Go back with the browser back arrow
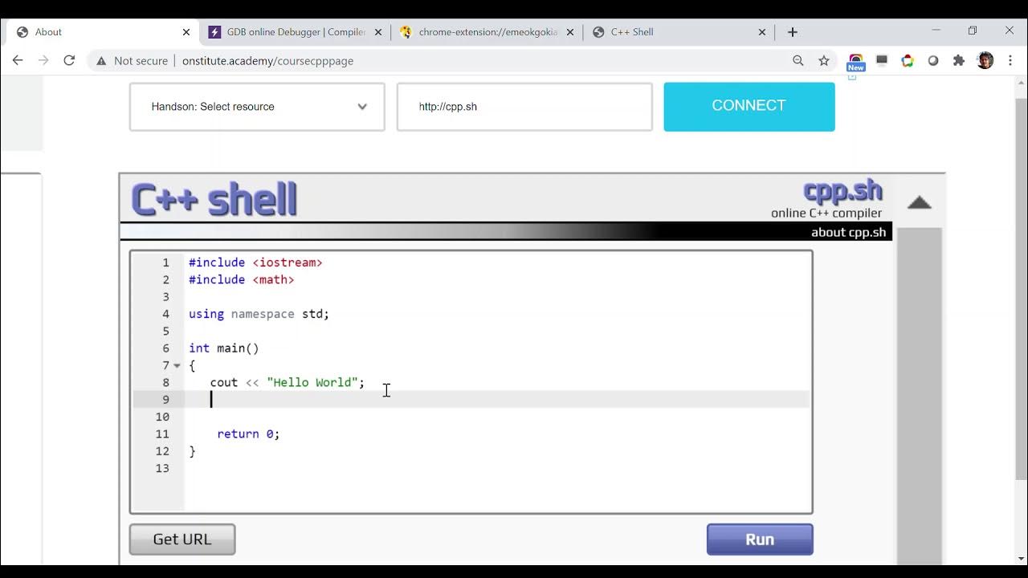This screenshot has height=578, width=1028. [x=18, y=60]
